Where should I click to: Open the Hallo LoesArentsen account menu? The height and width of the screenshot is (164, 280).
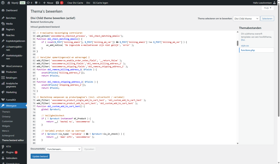(264, 3)
